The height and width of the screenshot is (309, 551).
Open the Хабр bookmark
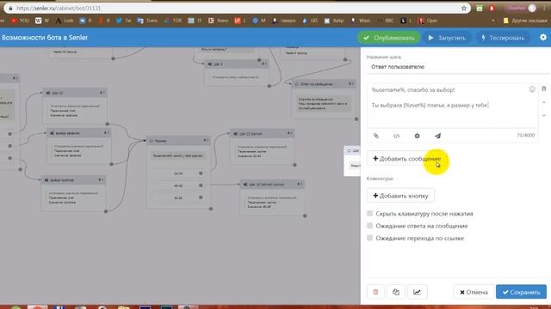coord(334,21)
